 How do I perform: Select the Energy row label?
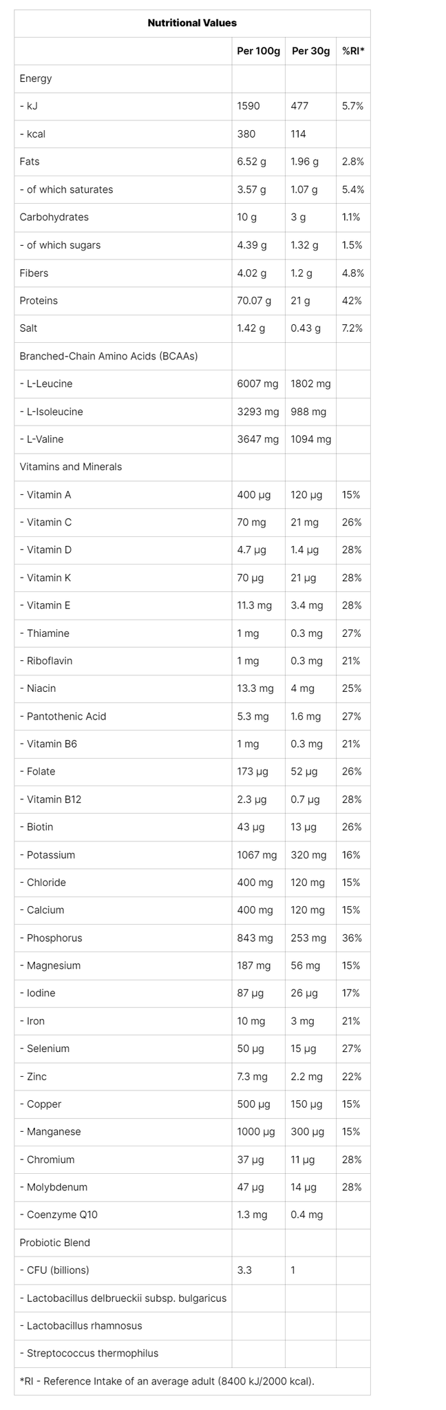pyautogui.click(x=36, y=78)
